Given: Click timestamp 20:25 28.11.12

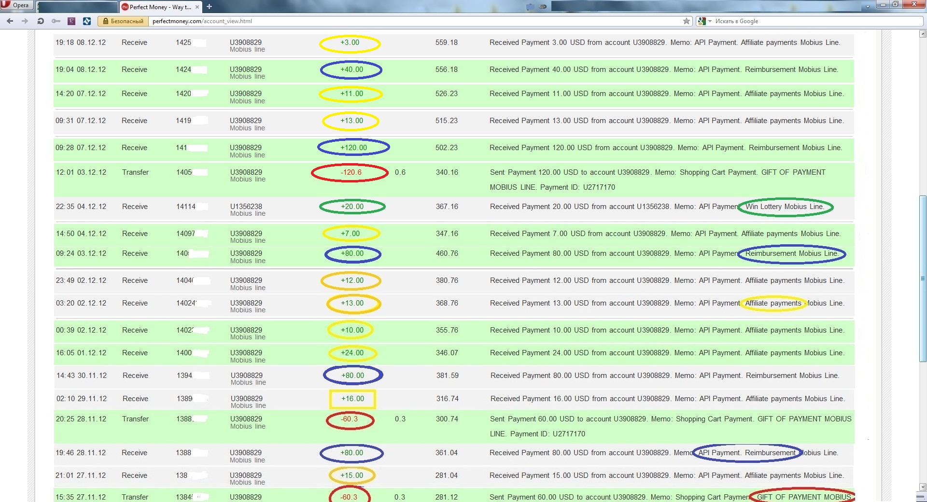Looking at the screenshot, I should [x=81, y=419].
